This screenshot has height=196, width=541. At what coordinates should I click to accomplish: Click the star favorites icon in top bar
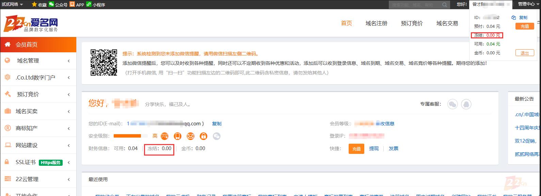[34, 4]
